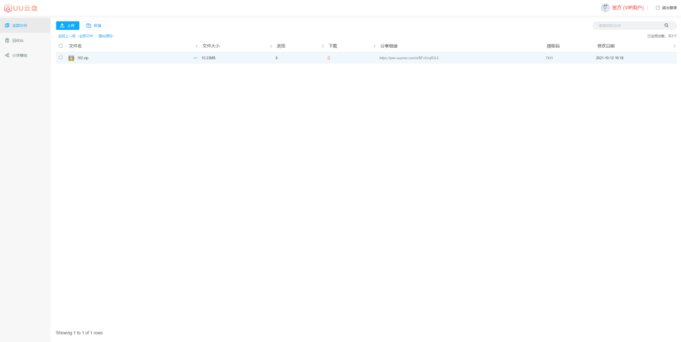Click the 整站源码 breadcrumb folder

[105, 36]
